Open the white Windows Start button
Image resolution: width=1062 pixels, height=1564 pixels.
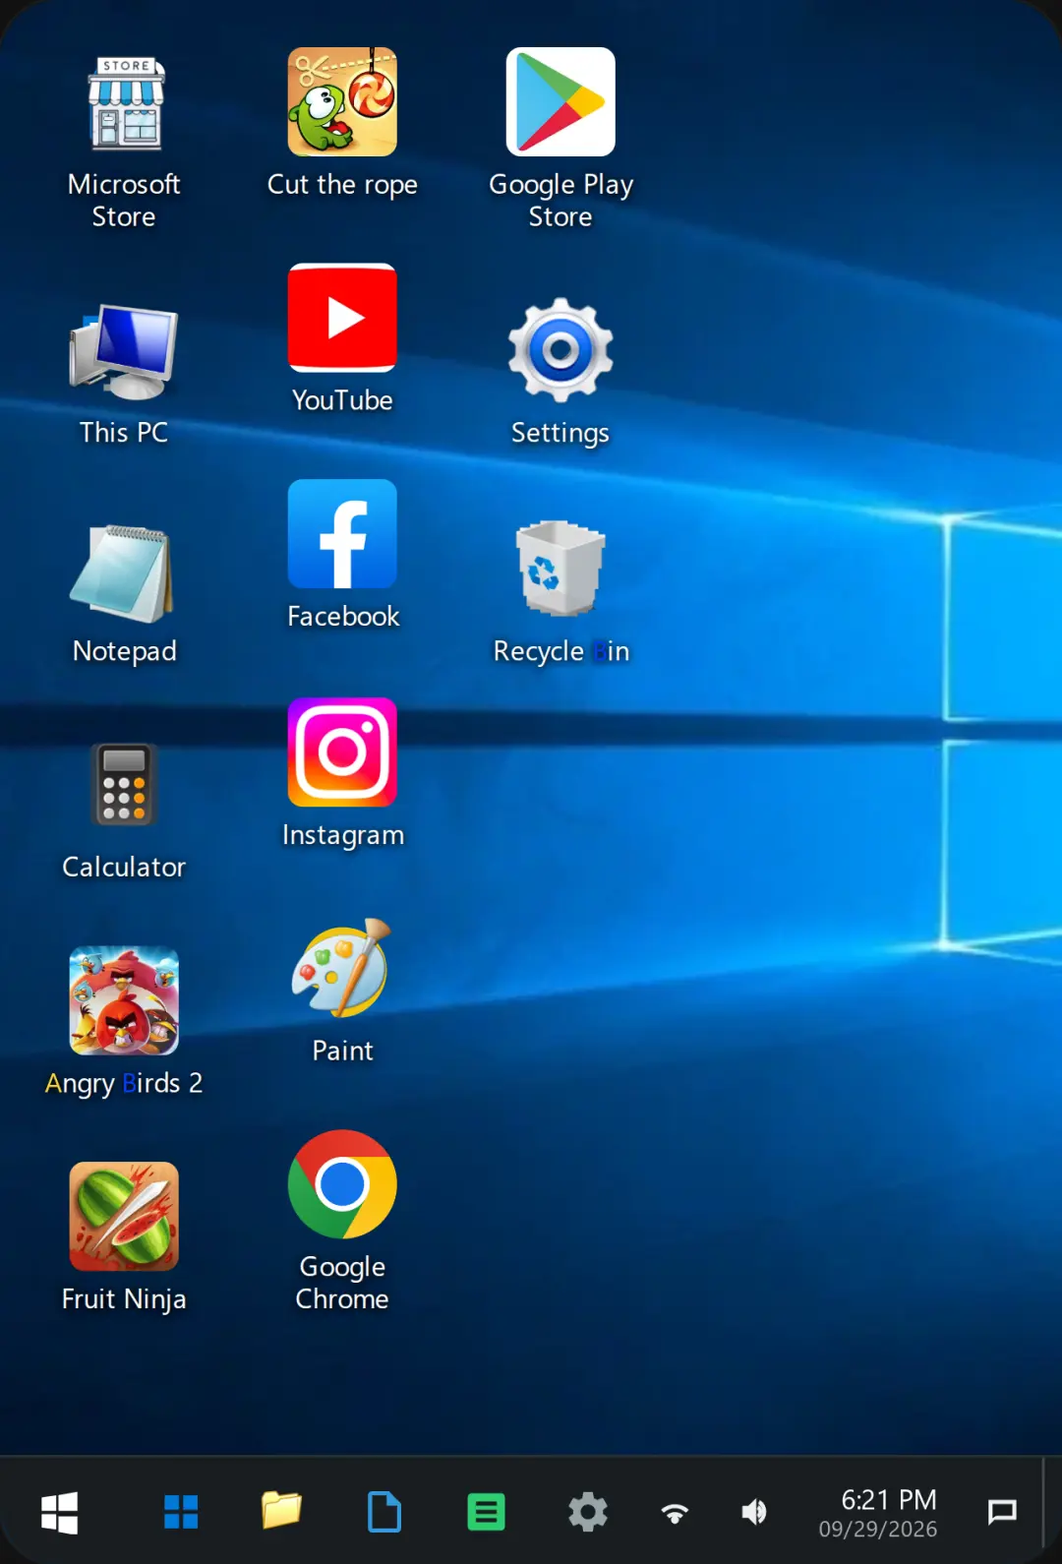click(x=60, y=1512)
